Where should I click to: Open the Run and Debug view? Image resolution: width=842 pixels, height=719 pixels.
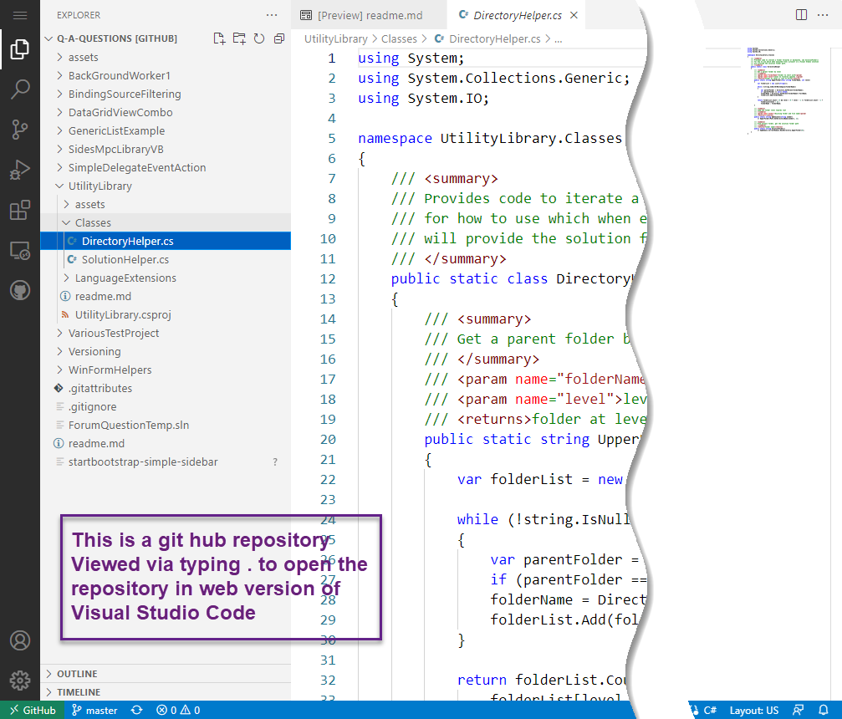point(20,170)
